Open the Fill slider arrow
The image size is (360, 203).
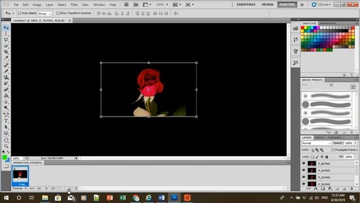[355, 157]
